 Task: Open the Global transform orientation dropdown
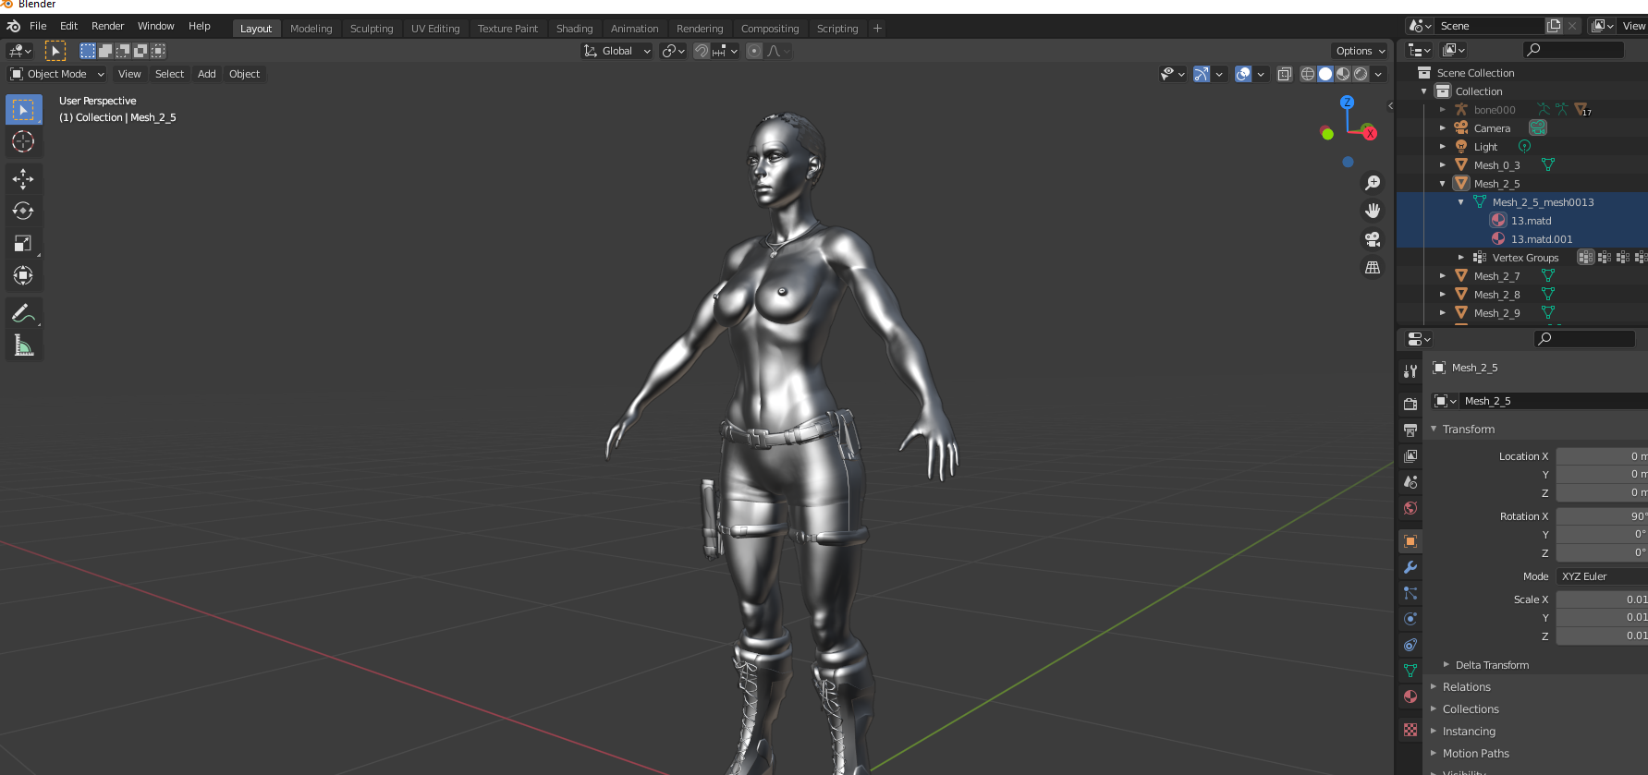pyautogui.click(x=616, y=51)
